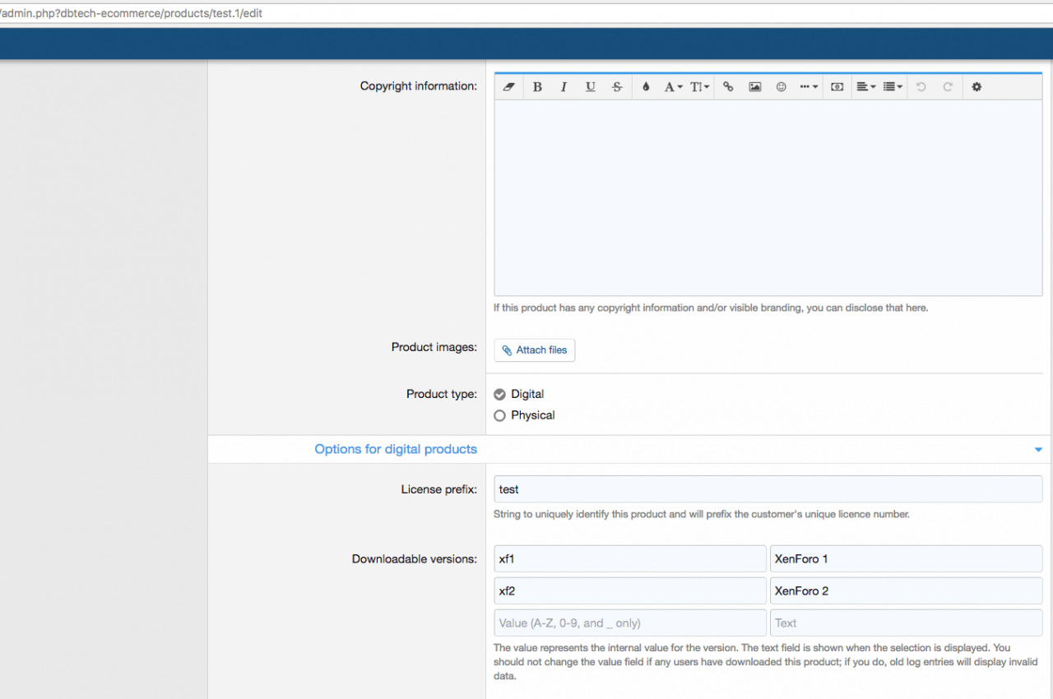Click the Attach files button
This screenshot has width=1053, height=699.
pyautogui.click(x=535, y=350)
